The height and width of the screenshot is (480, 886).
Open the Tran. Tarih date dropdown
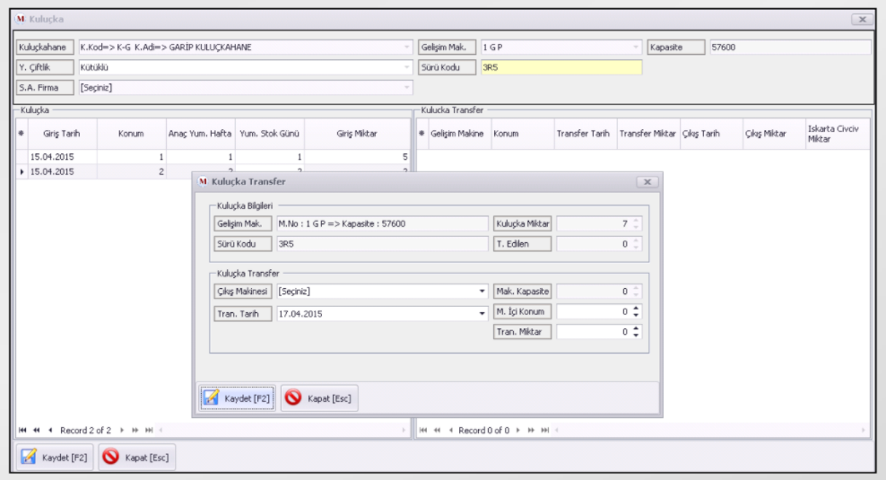click(482, 314)
